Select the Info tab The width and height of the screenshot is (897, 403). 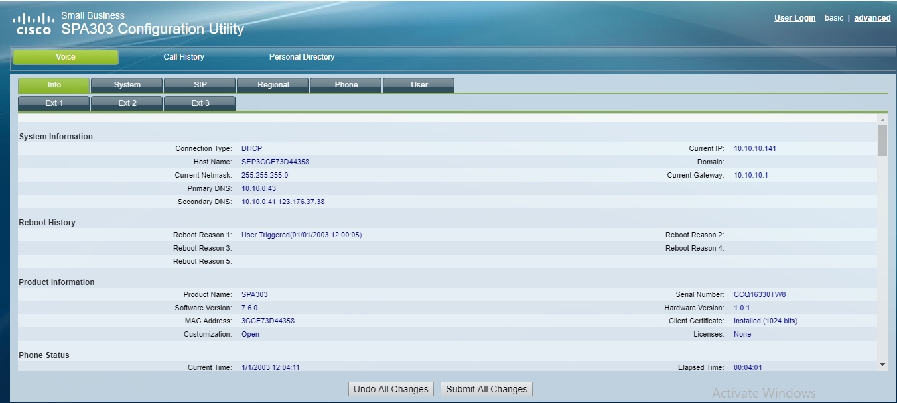tap(54, 85)
